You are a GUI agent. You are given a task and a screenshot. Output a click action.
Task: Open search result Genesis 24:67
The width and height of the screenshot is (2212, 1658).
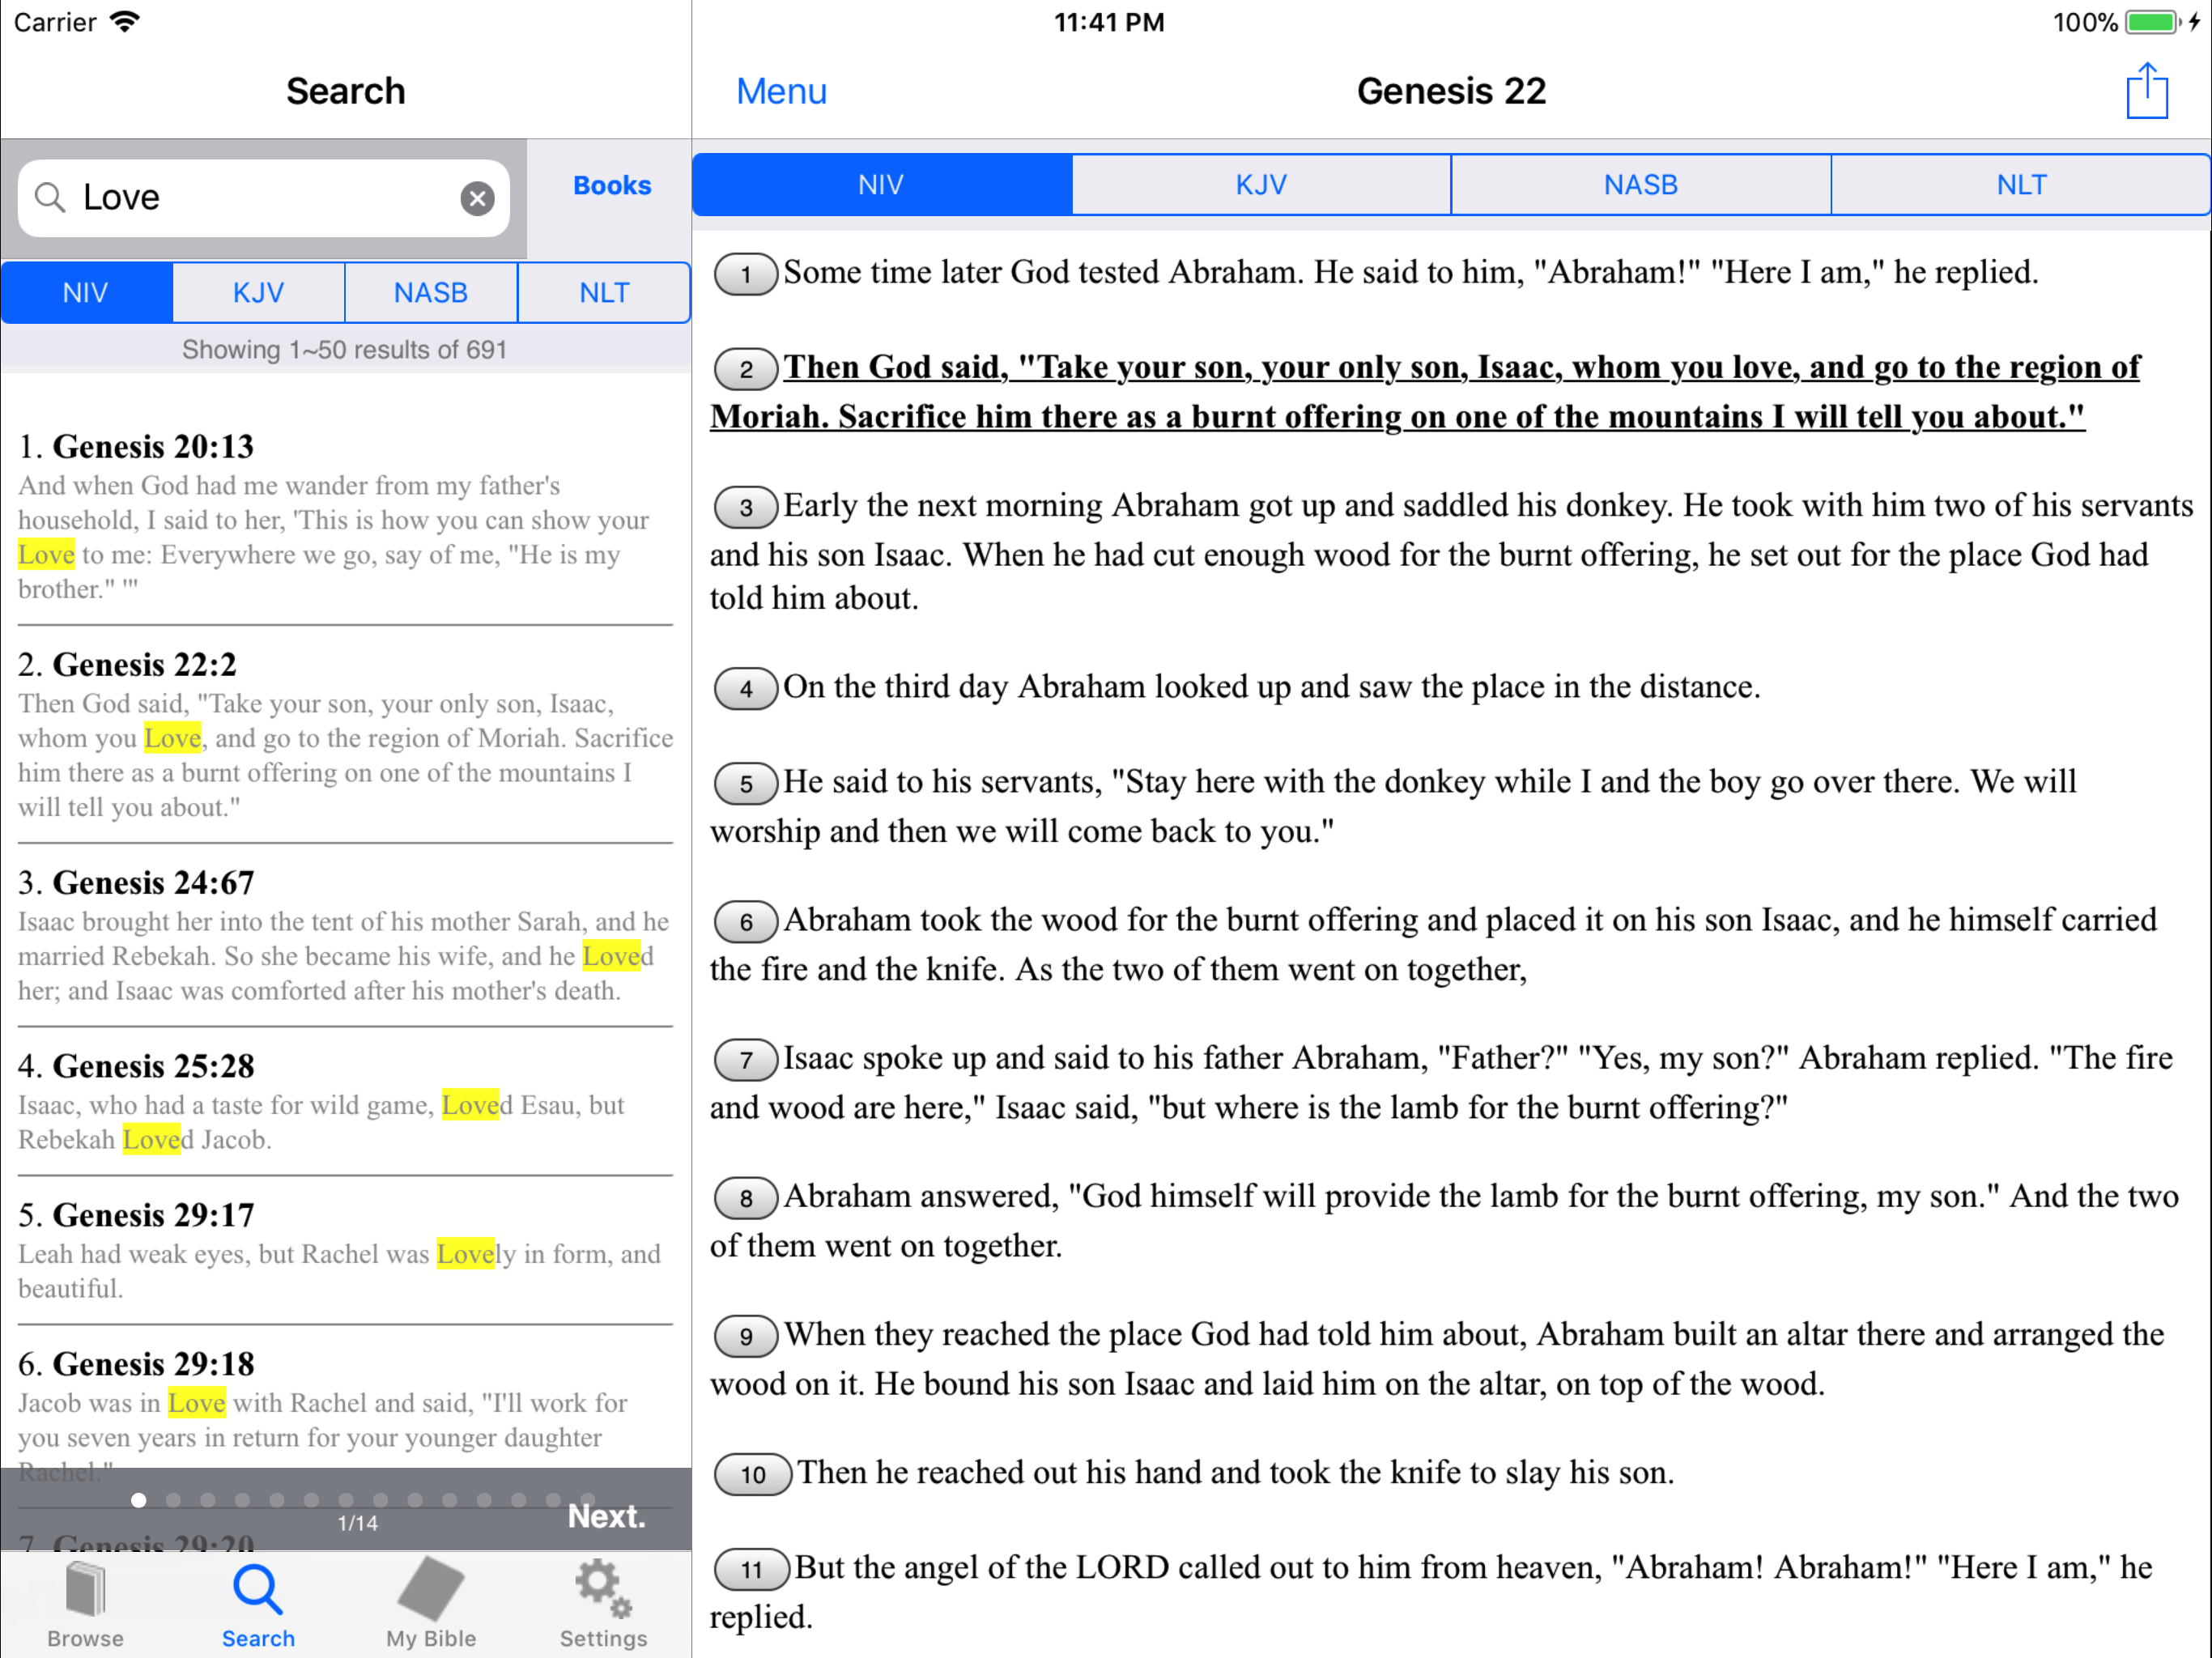[x=345, y=935]
